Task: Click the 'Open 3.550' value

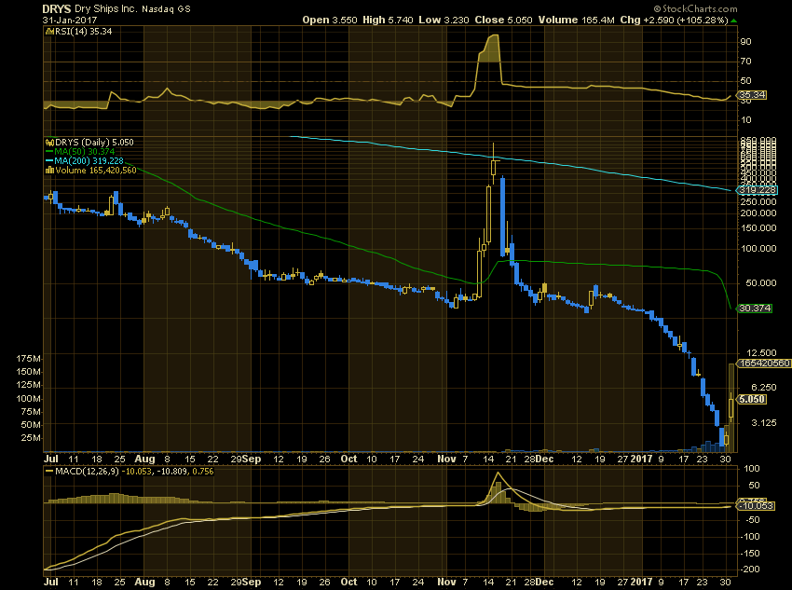Action: (x=329, y=21)
